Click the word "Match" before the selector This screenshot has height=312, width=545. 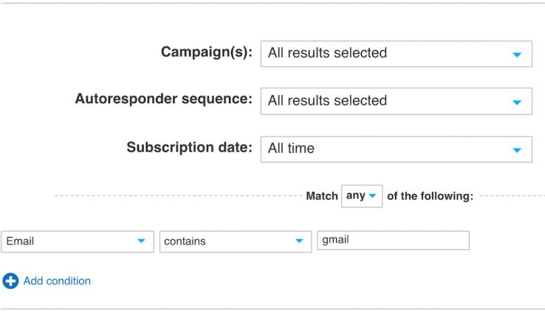(321, 197)
